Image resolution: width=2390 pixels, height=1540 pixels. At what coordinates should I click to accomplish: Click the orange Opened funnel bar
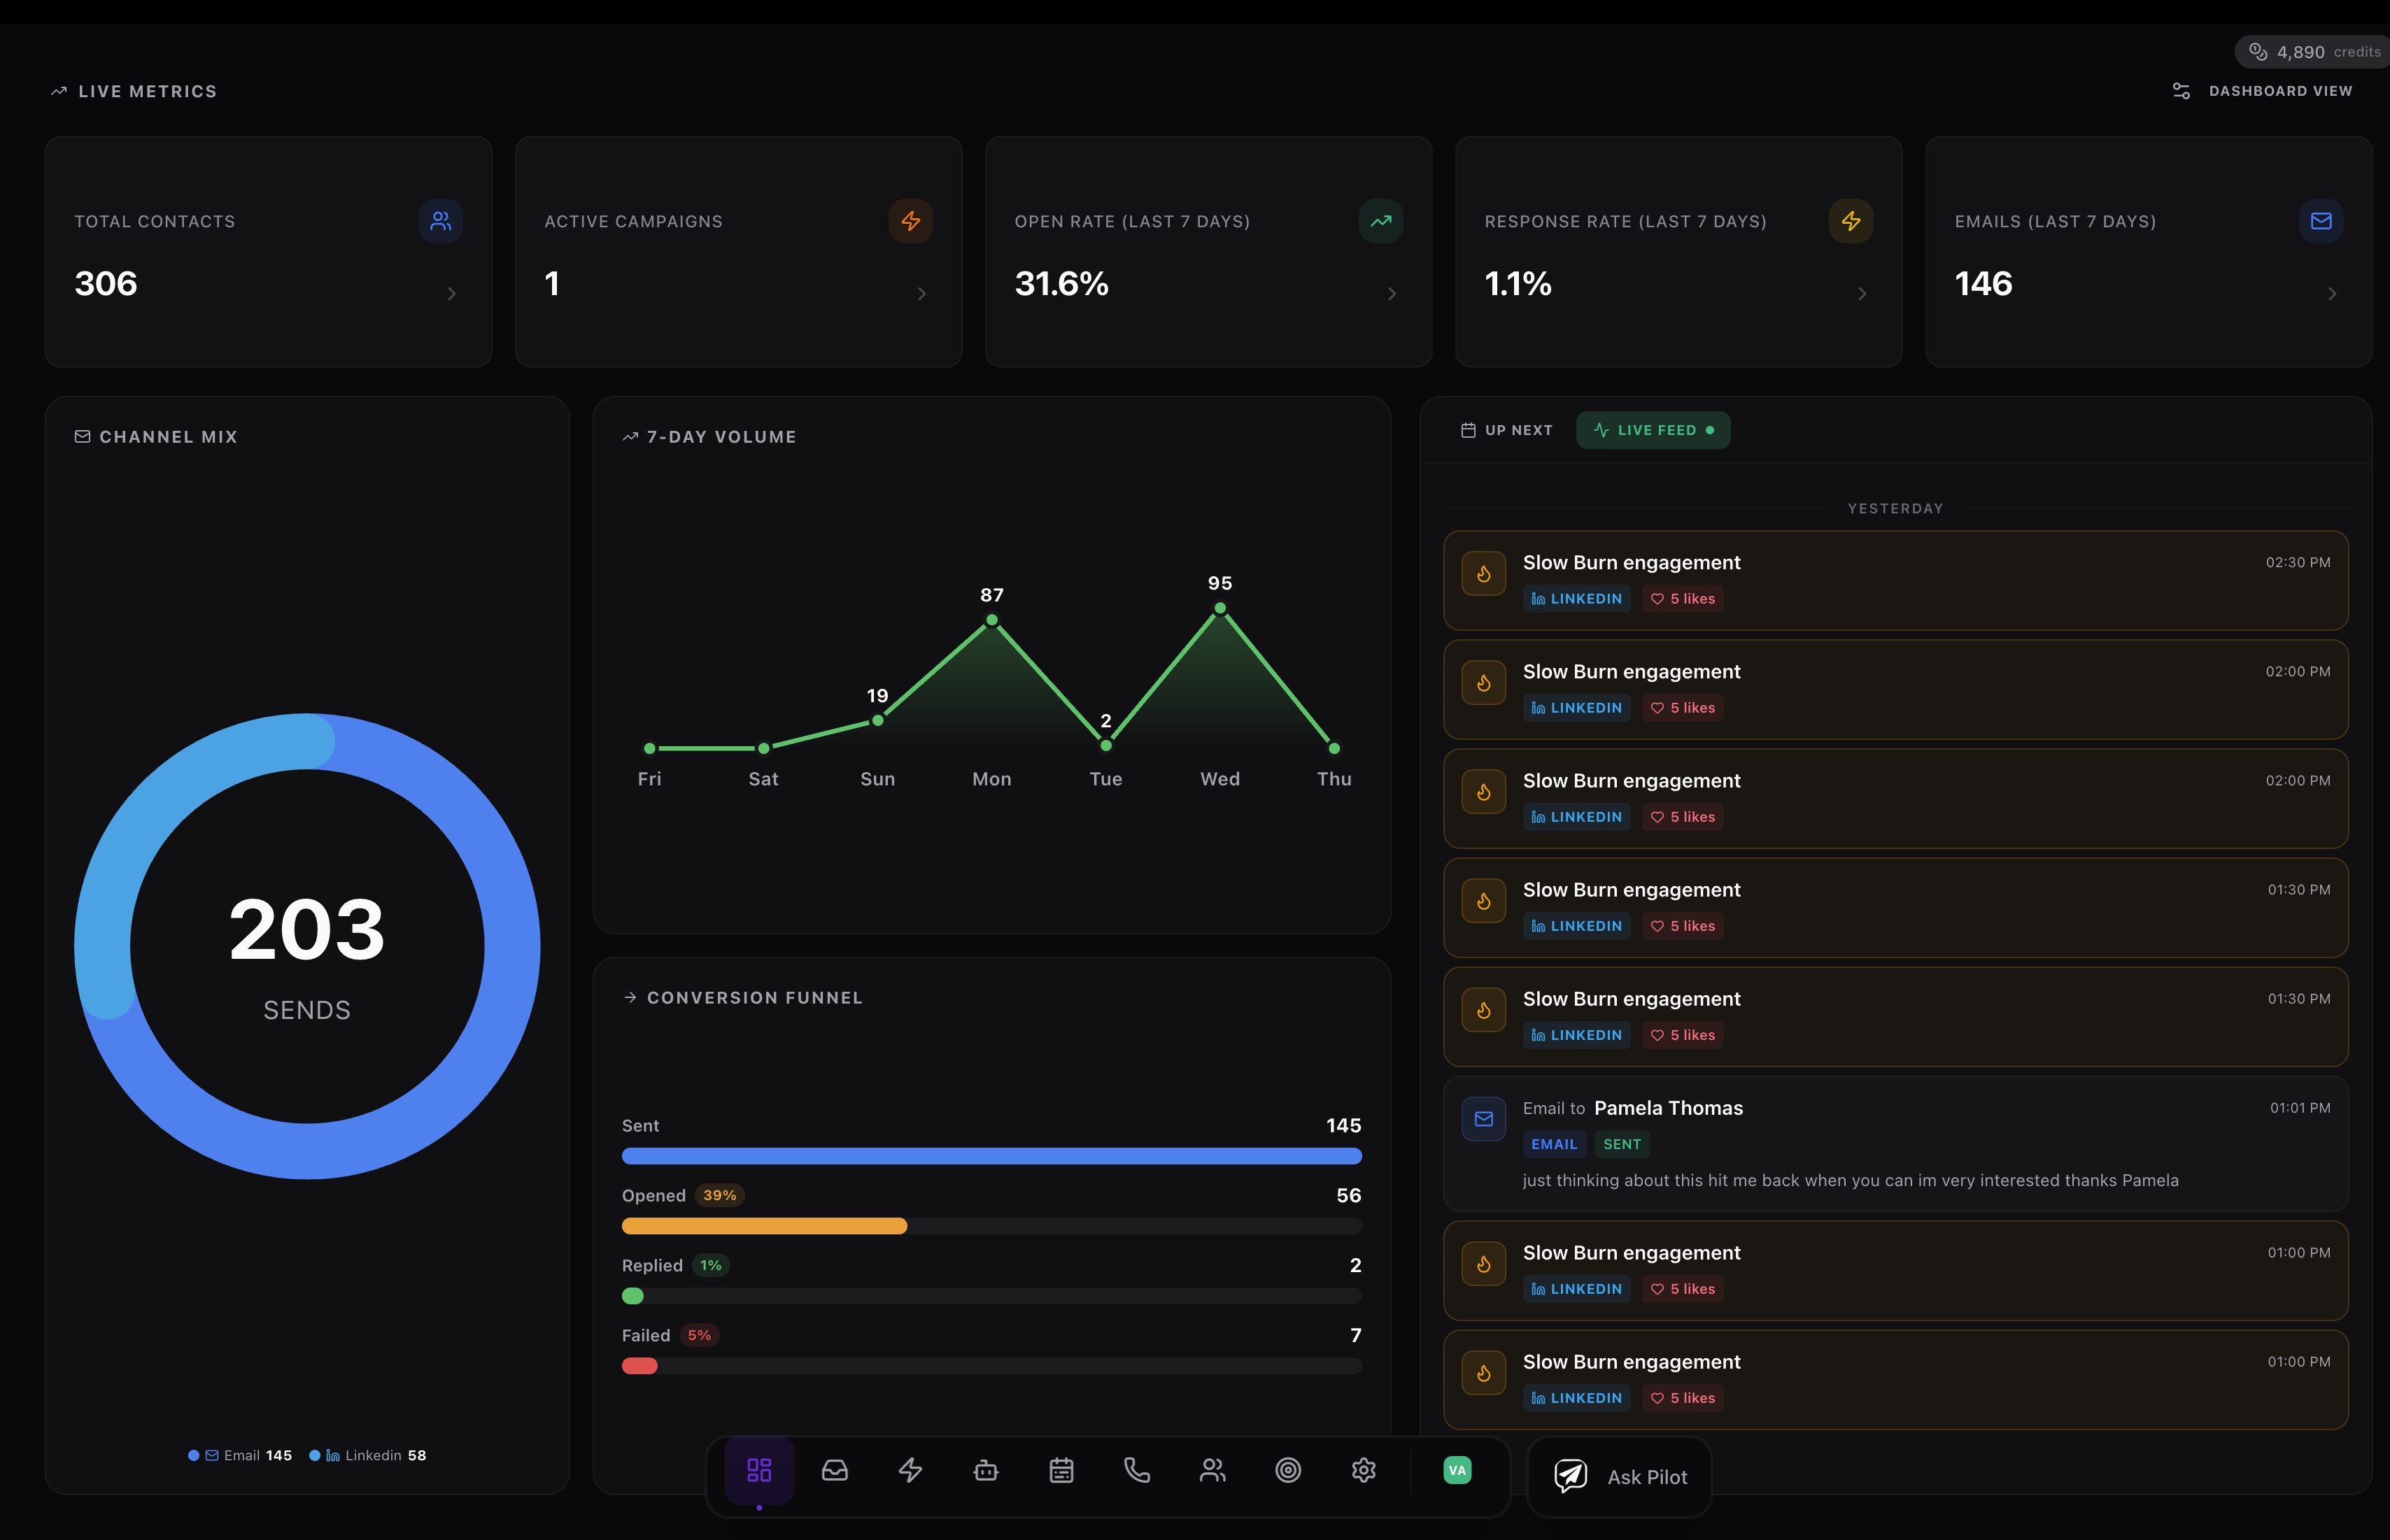pos(764,1226)
